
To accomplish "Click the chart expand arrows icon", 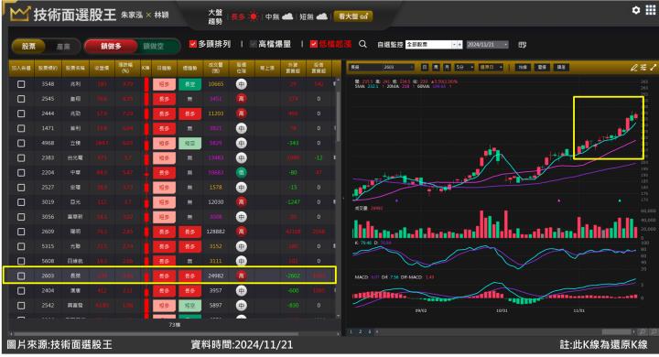I will 653,67.
